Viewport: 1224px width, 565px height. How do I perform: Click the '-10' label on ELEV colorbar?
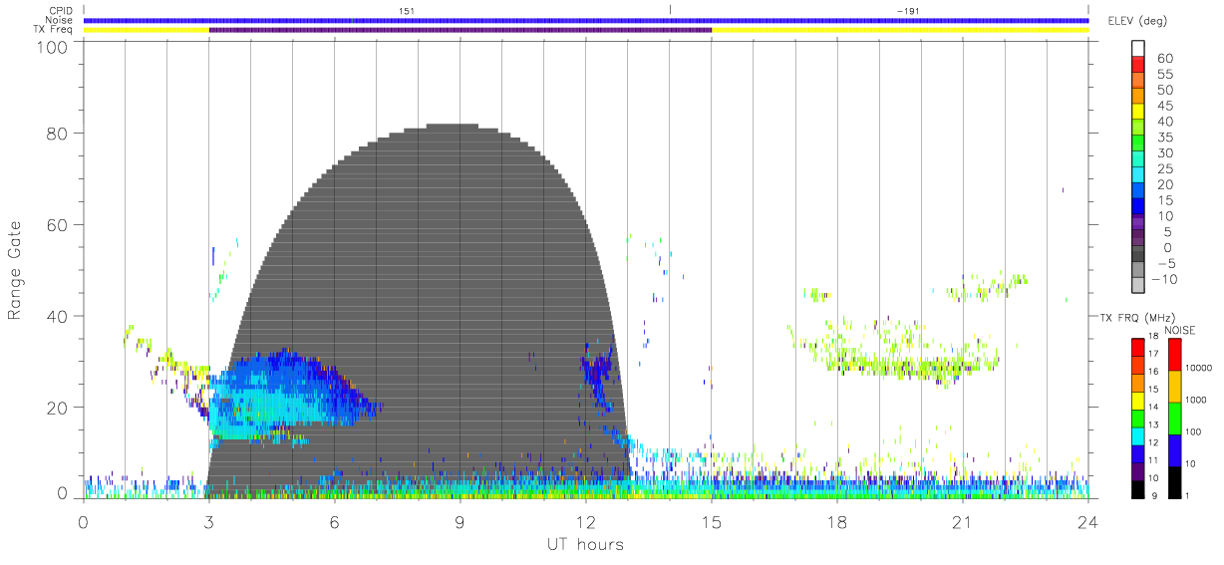pyautogui.click(x=1165, y=279)
